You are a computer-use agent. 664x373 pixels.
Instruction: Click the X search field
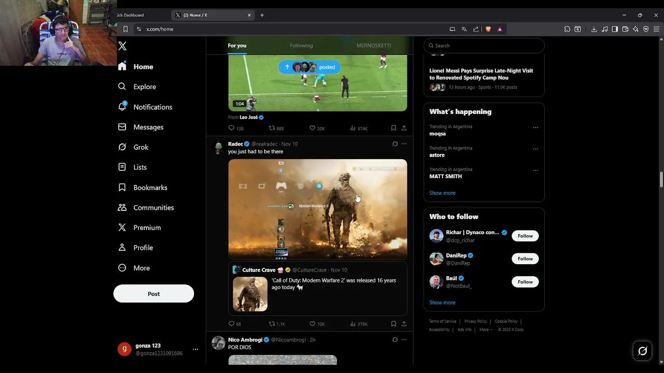tap(484, 46)
